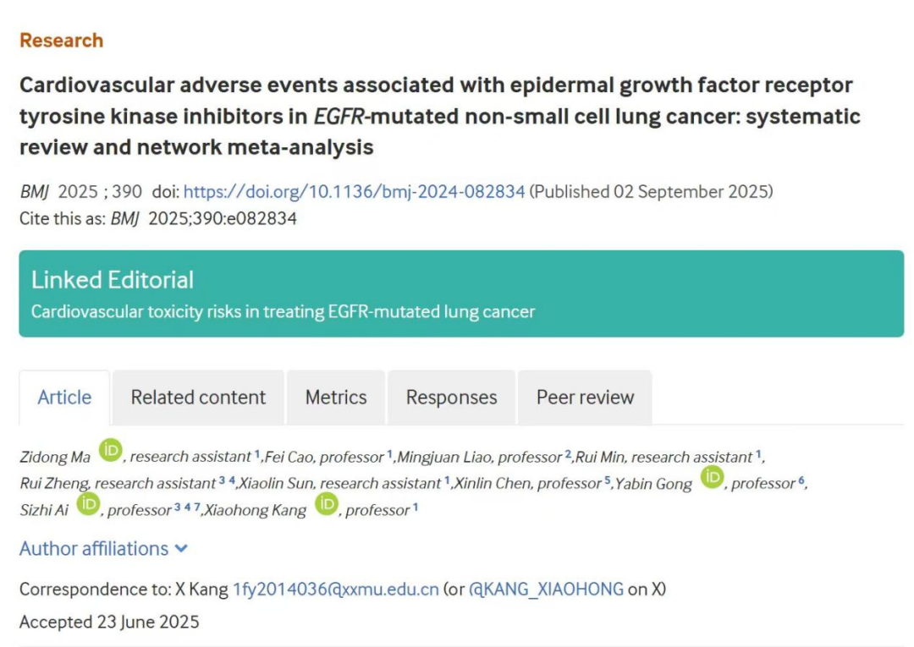Click the Author affiliations chevron arrow
Image resolution: width=914 pixels, height=647 pixels.
(181, 549)
